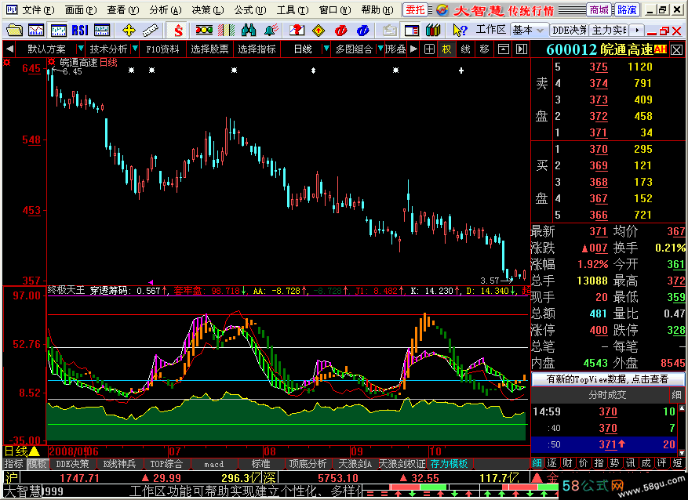Click the red circular toolbar icon

click(341, 31)
